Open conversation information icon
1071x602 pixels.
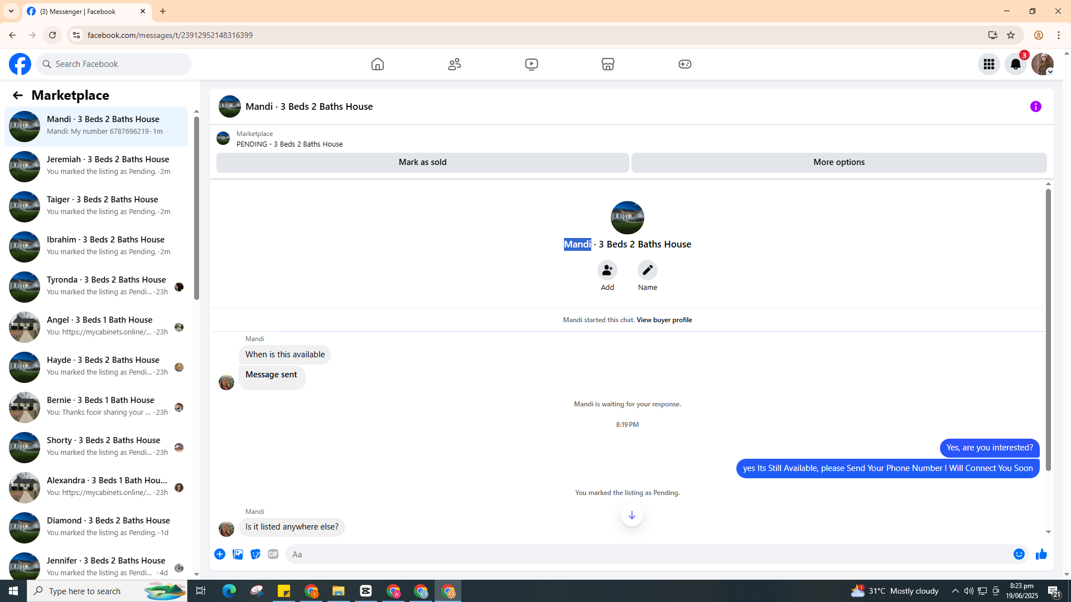(1036, 106)
